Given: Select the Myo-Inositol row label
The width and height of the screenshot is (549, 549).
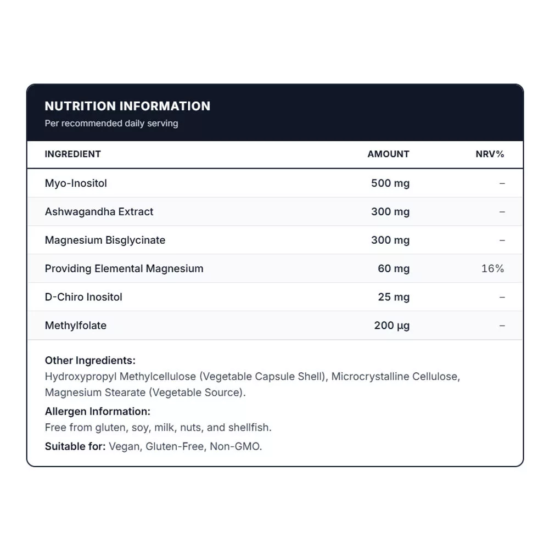Looking at the screenshot, I should tap(76, 183).
